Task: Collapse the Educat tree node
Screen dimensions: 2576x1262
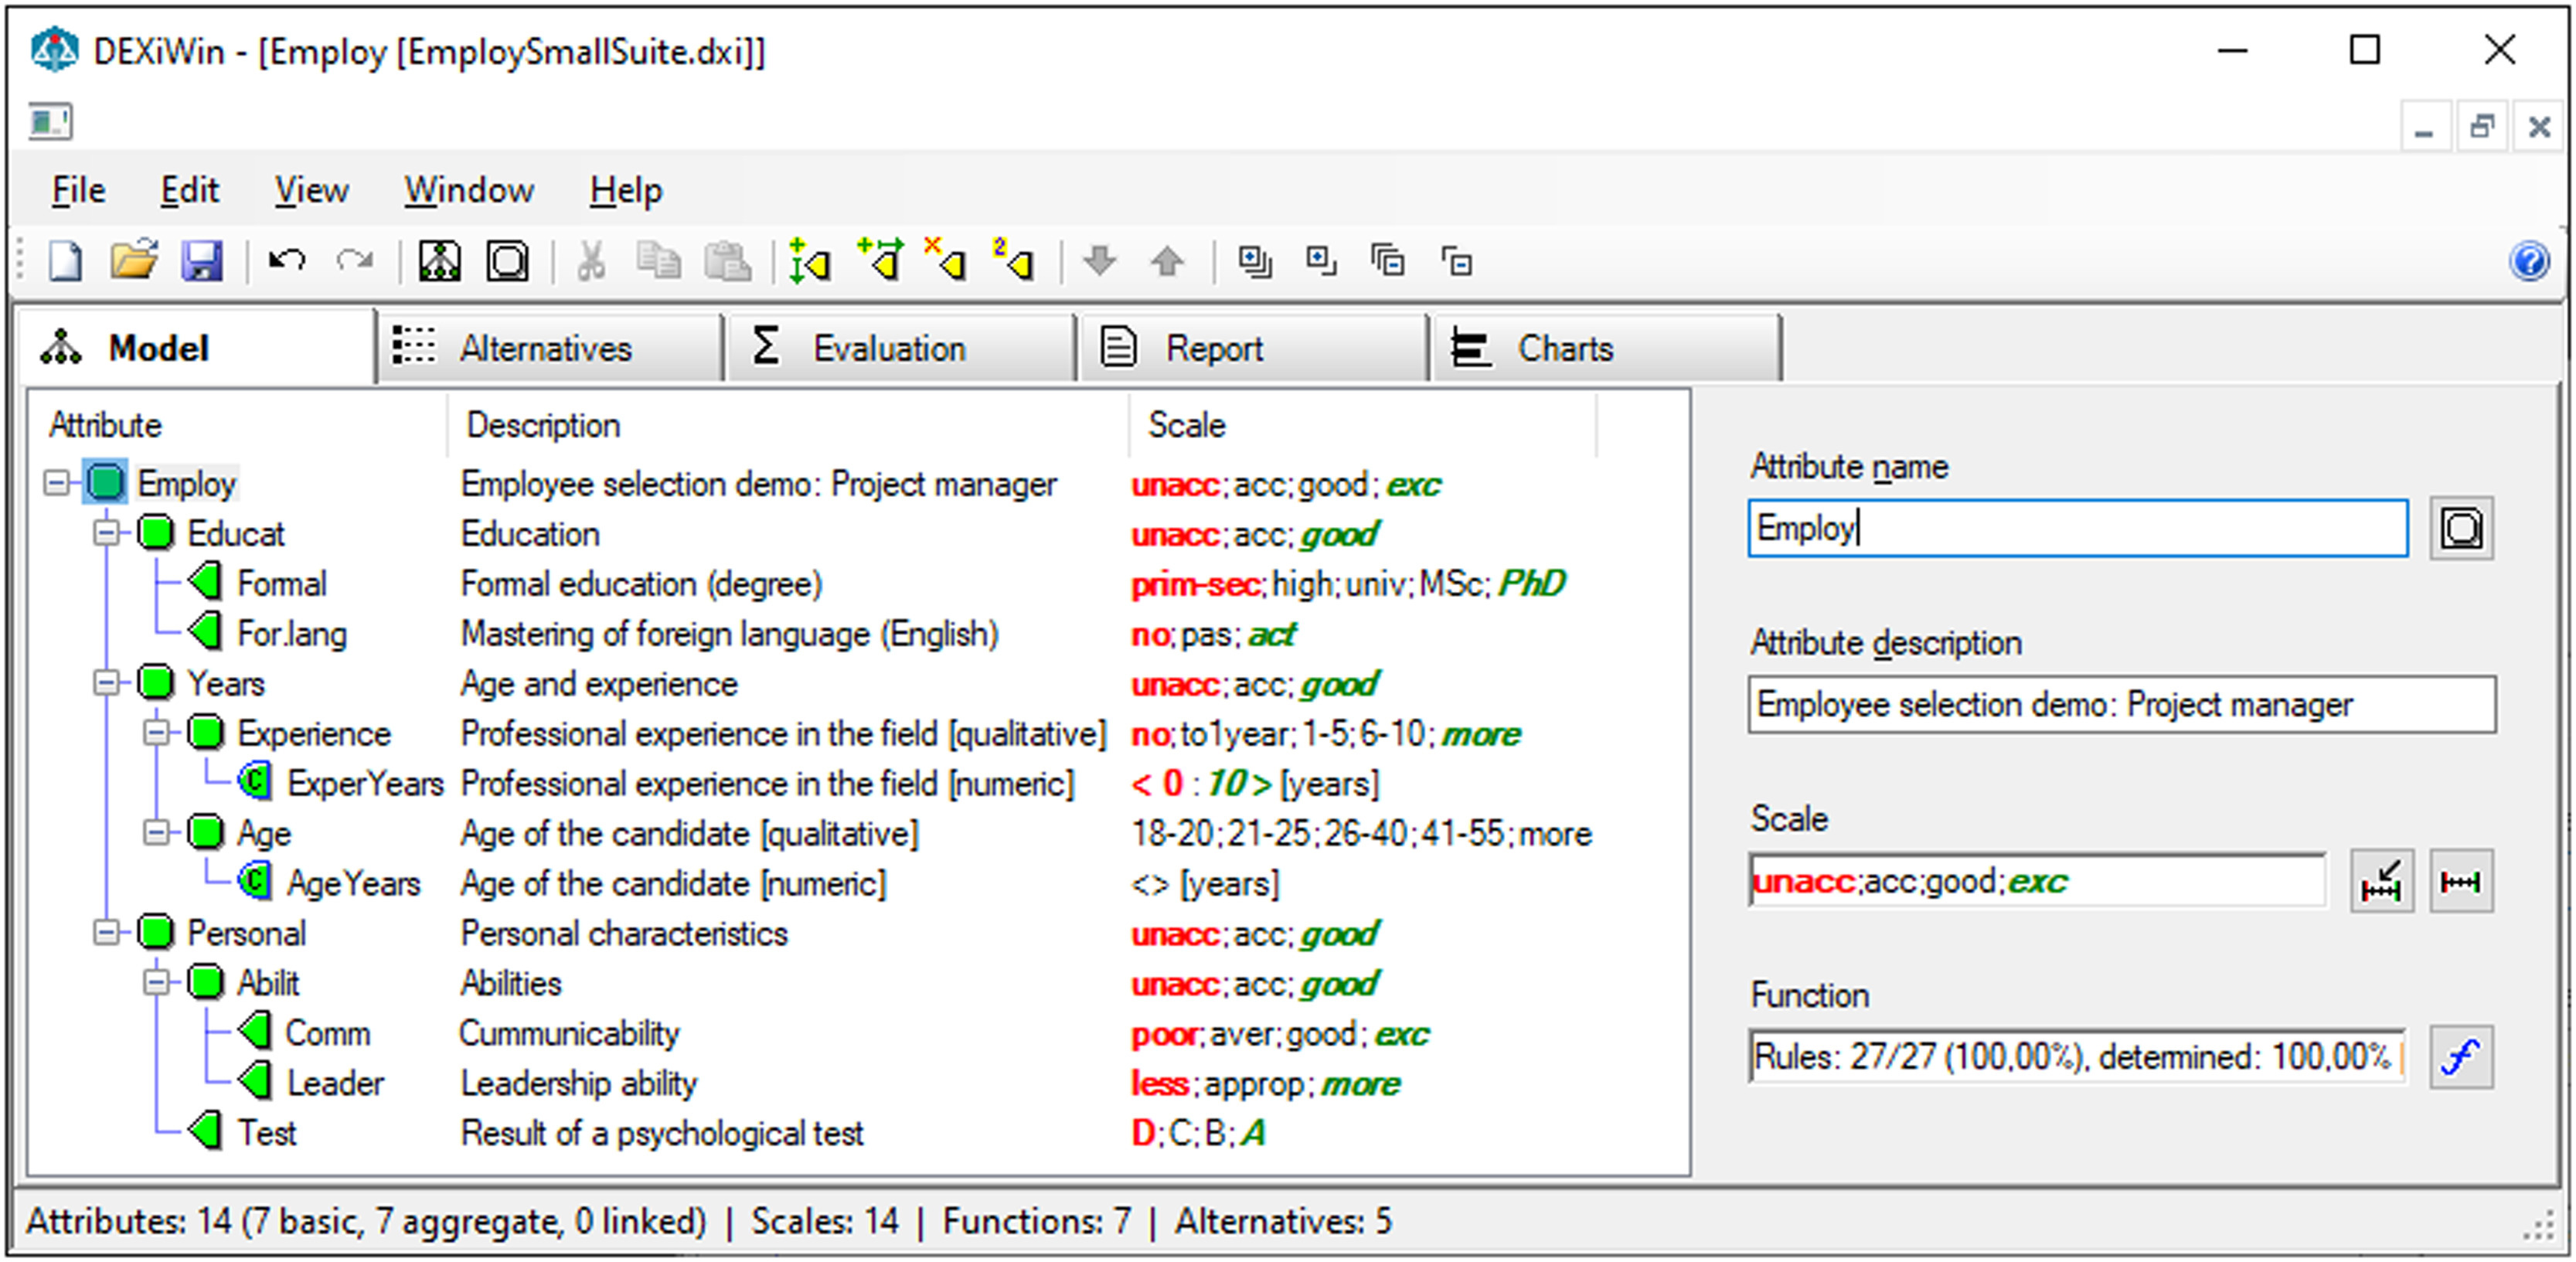Action: coord(106,534)
